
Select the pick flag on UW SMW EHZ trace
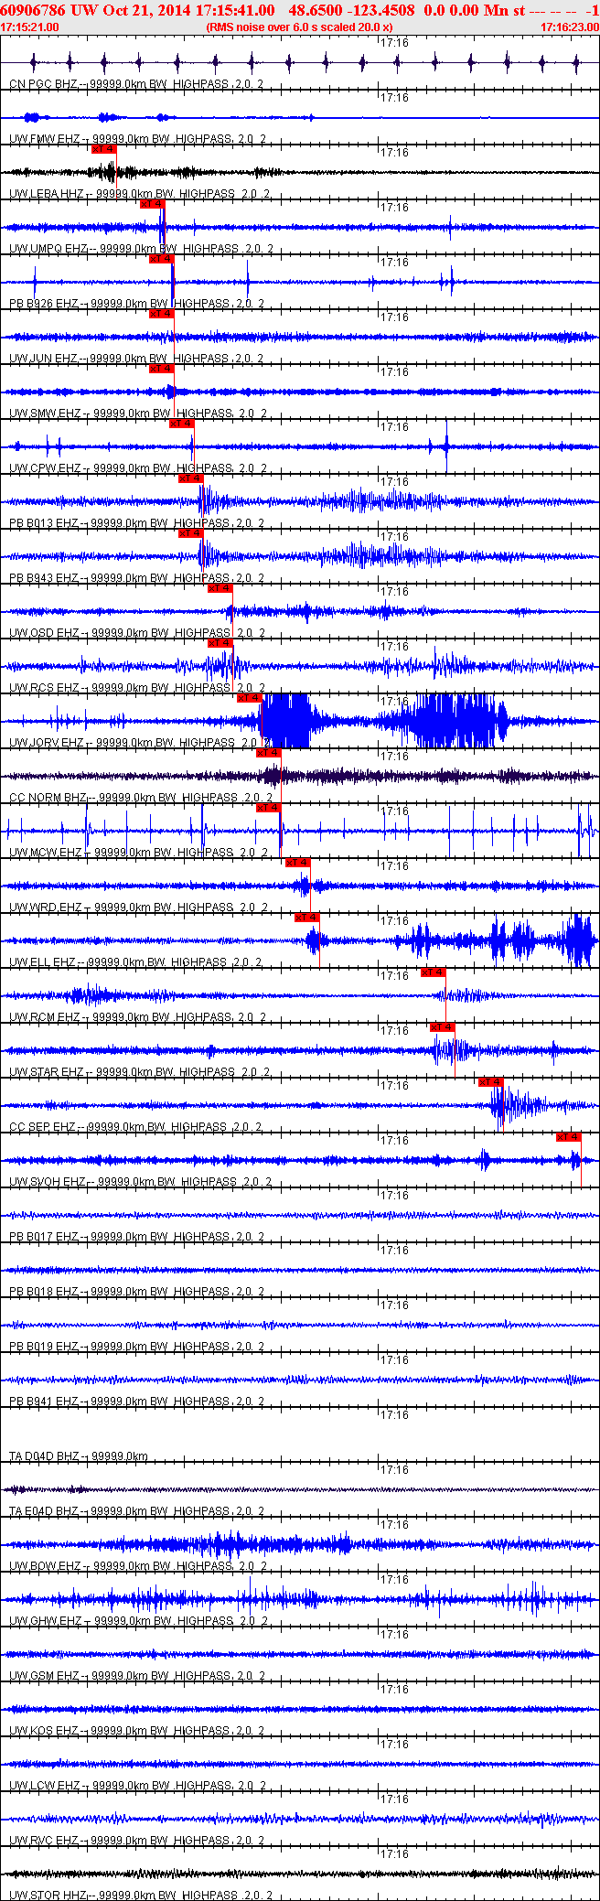161,369
